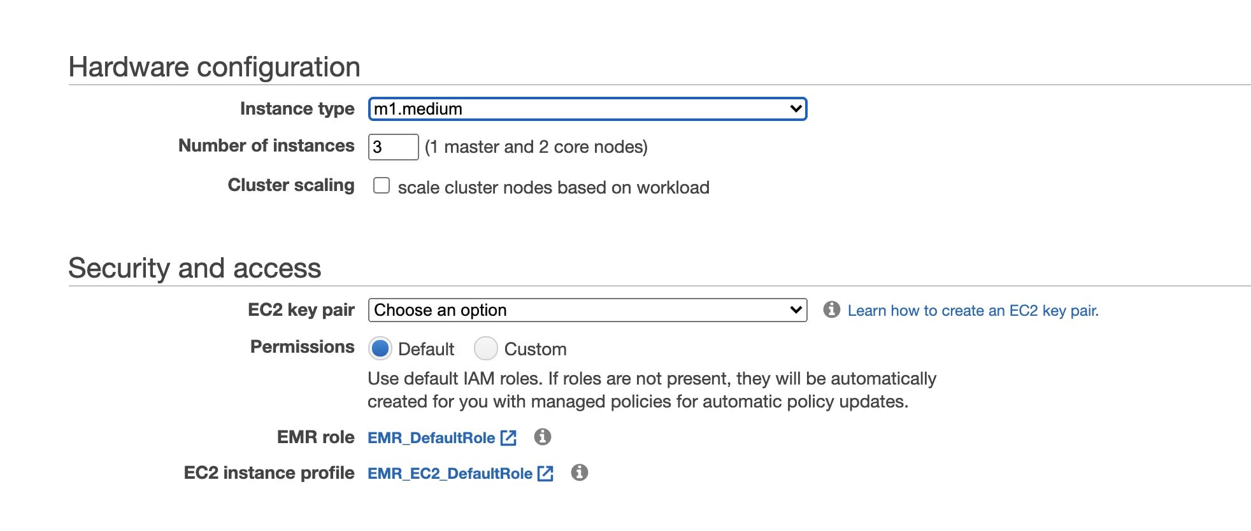Screen dimensions: 1251x531
Task: Click the 'scale cluster nodes based on workload' label
Action: [554, 188]
